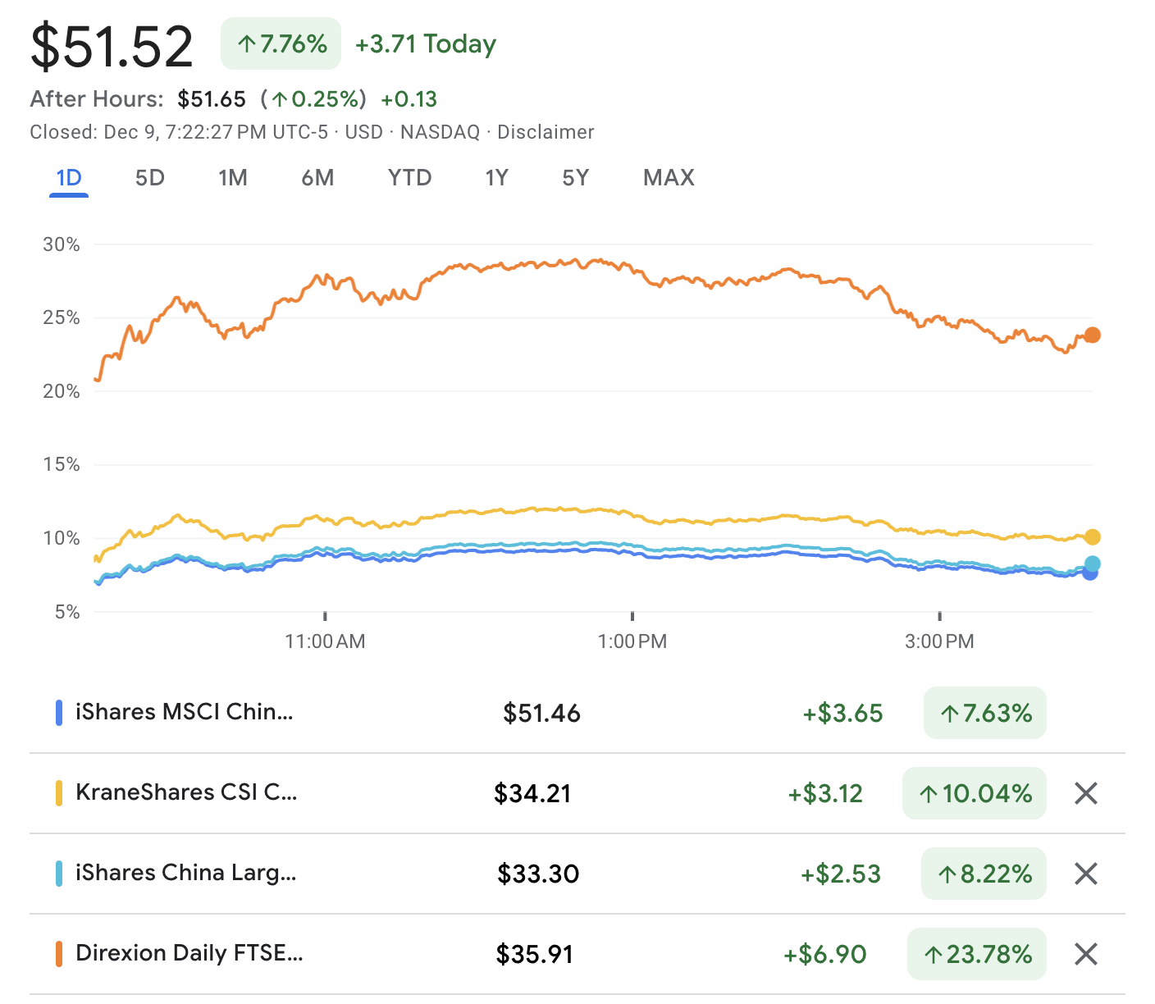1155x1004 pixels.
Task: Remove Direxion Daily FTSE comparison with X
Action: coord(1085,954)
